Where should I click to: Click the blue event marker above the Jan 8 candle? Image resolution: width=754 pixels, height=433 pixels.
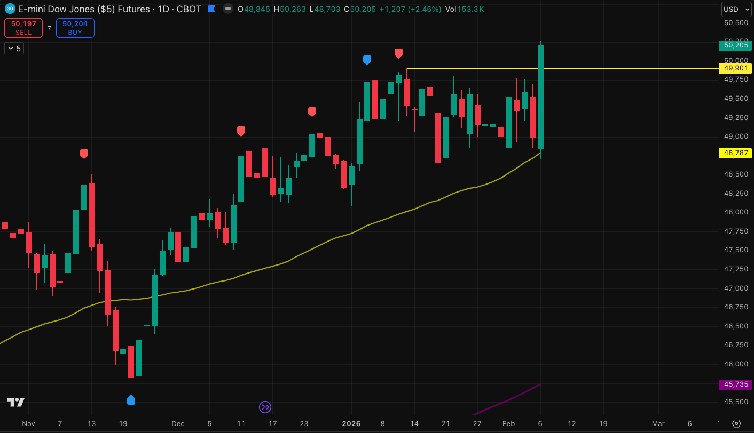pyautogui.click(x=367, y=60)
